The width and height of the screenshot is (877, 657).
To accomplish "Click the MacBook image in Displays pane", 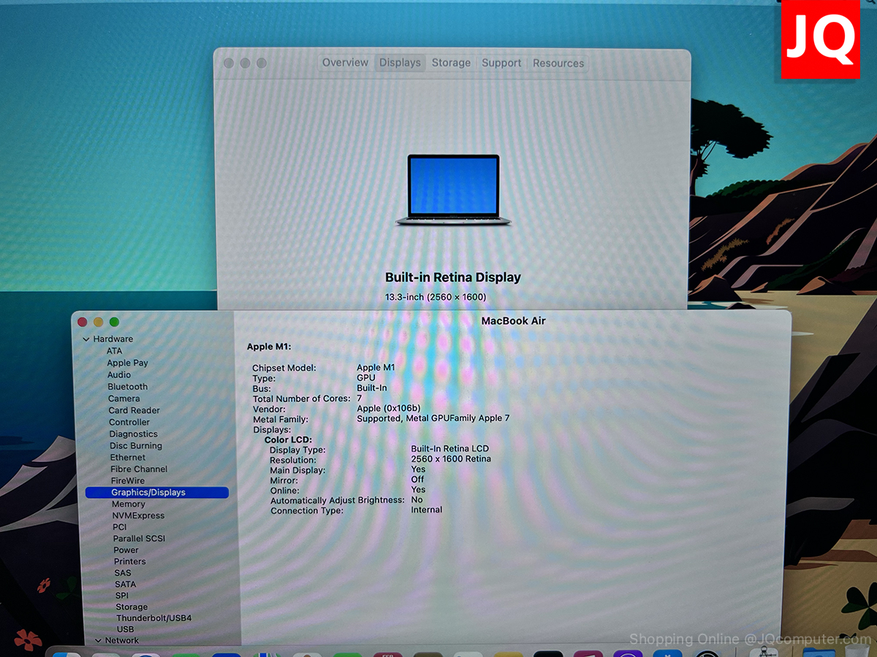I will click(x=453, y=190).
